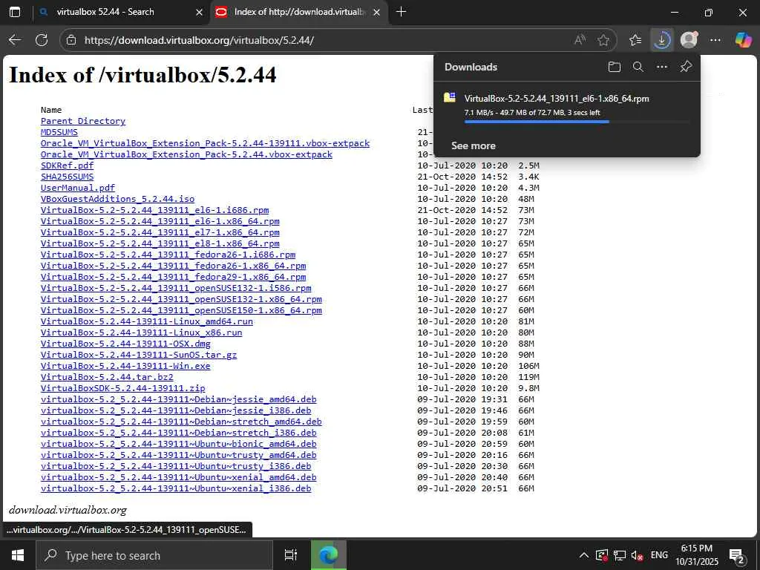Screen dimensions: 760x570
Task: Open the Windows Start menu
Action: (18, 555)
